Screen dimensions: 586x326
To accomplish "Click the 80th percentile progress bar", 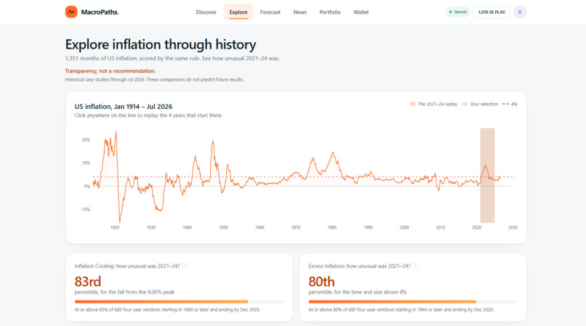I will point(413,302).
